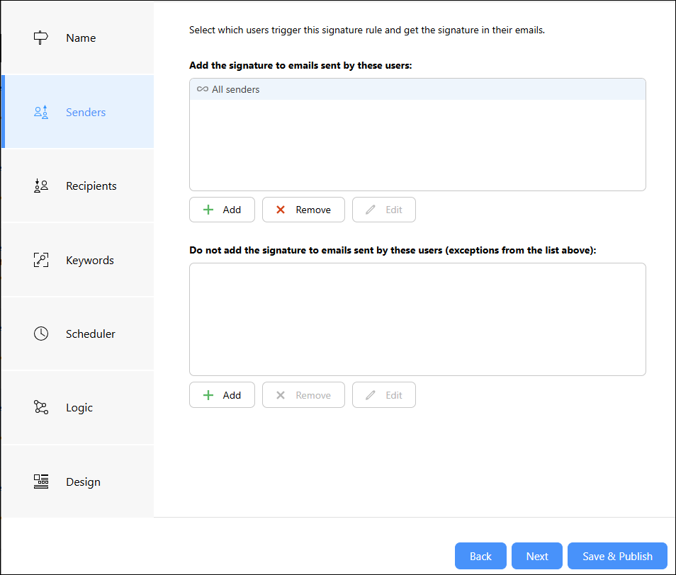The height and width of the screenshot is (575, 676).
Task: Open the Logic step
Action: pos(78,407)
